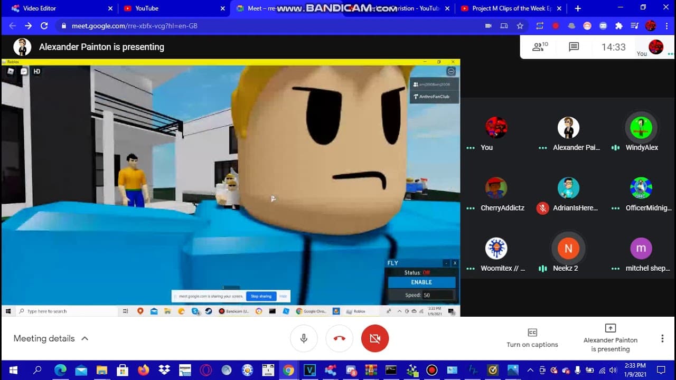
Task: Open the Roblox menu icon in shared screen
Action: coord(11,71)
